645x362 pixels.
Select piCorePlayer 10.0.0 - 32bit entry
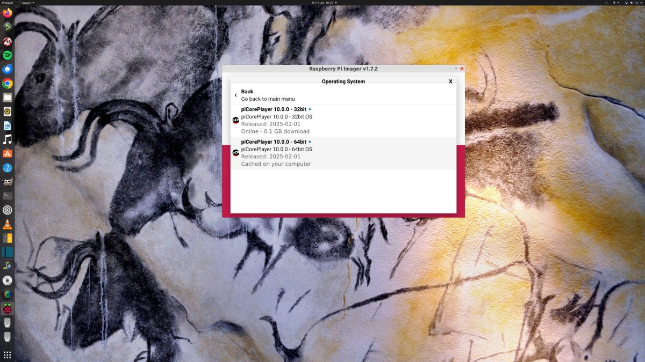tap(343, 121)
